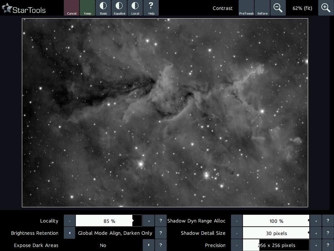
Task: Show help for Locality setting
Action: 161,221
